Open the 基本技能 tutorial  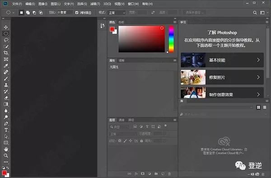point(222,60)
